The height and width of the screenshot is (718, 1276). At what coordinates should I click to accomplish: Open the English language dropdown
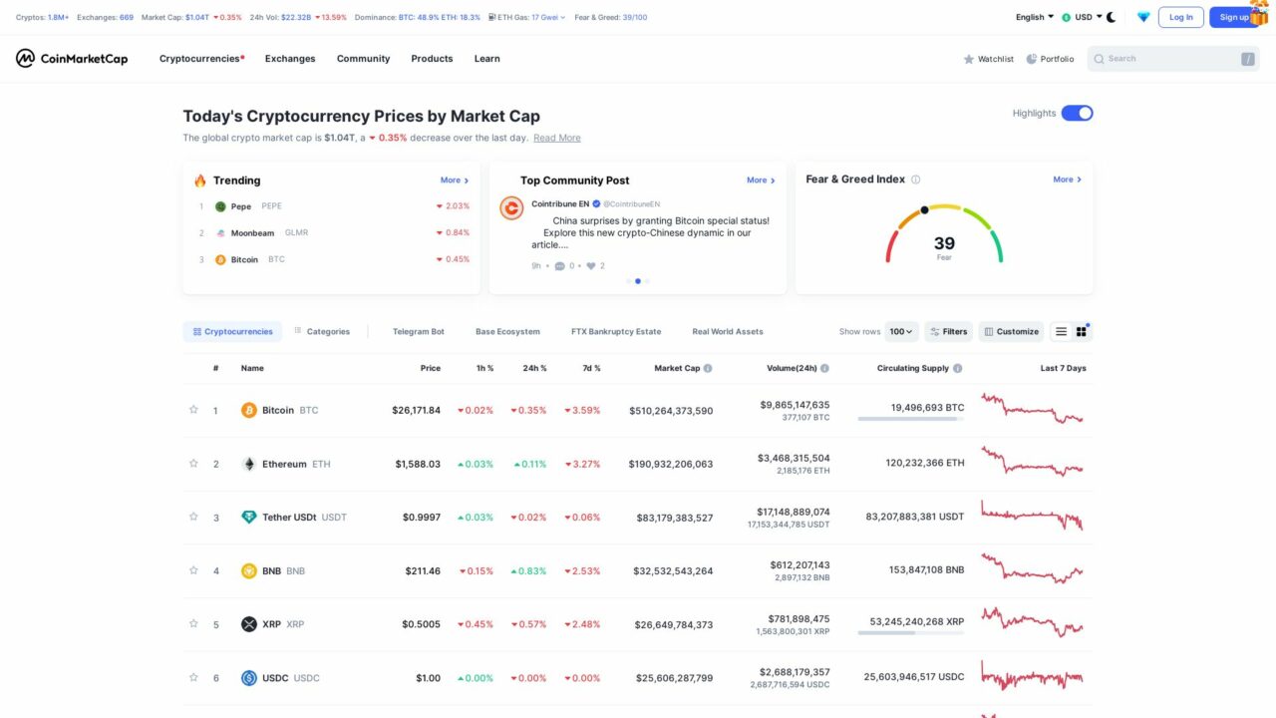[1033, 16]
